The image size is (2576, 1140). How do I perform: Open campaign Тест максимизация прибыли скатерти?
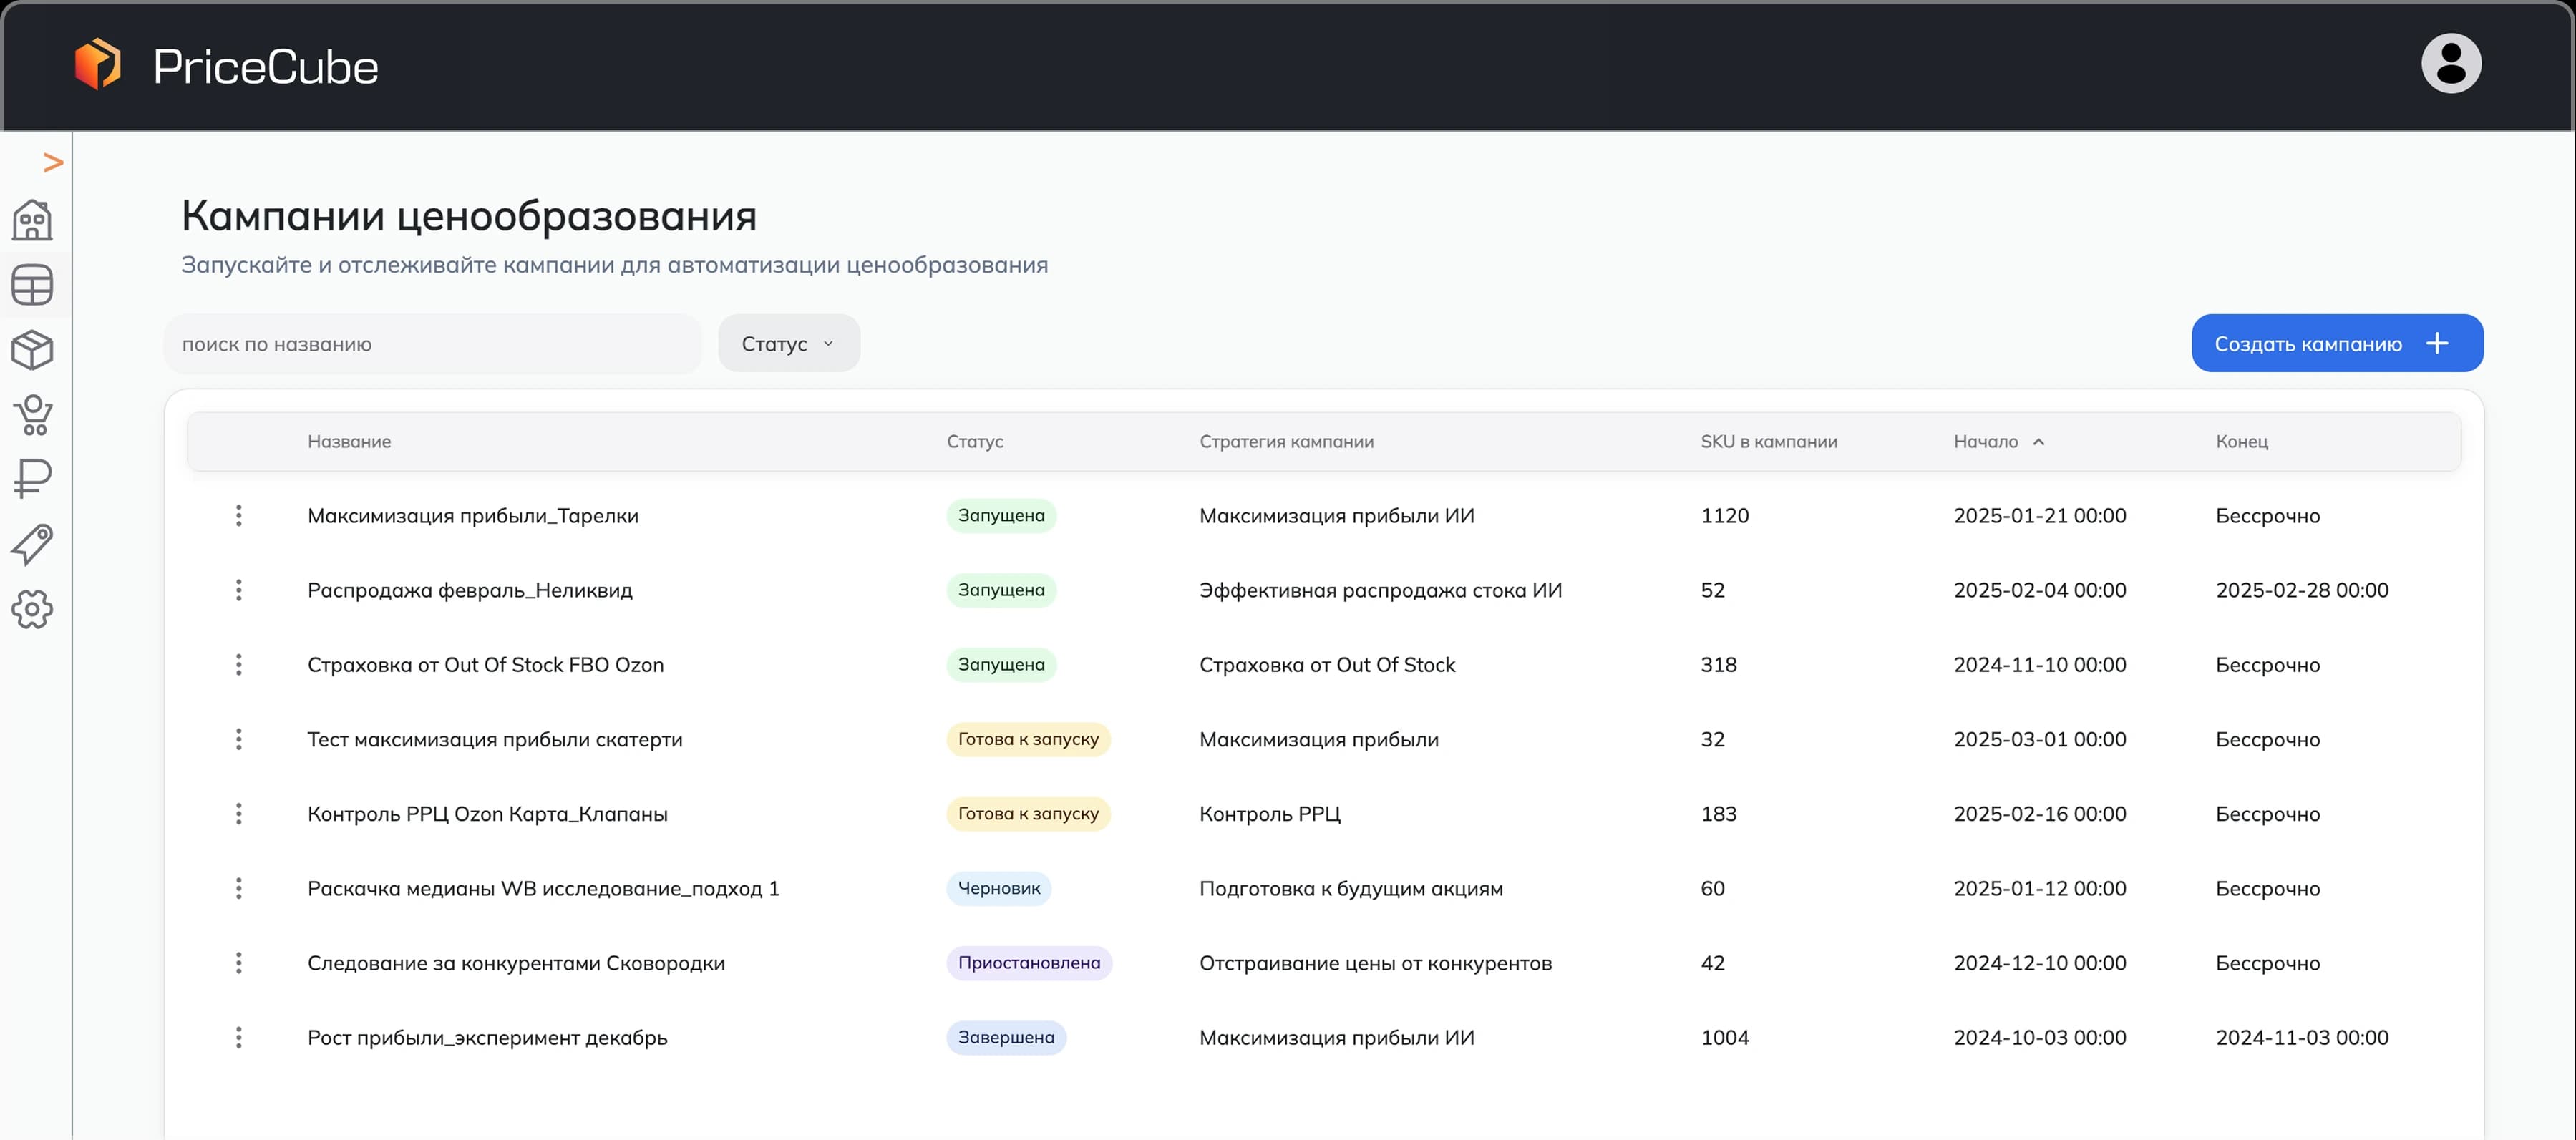495,739
